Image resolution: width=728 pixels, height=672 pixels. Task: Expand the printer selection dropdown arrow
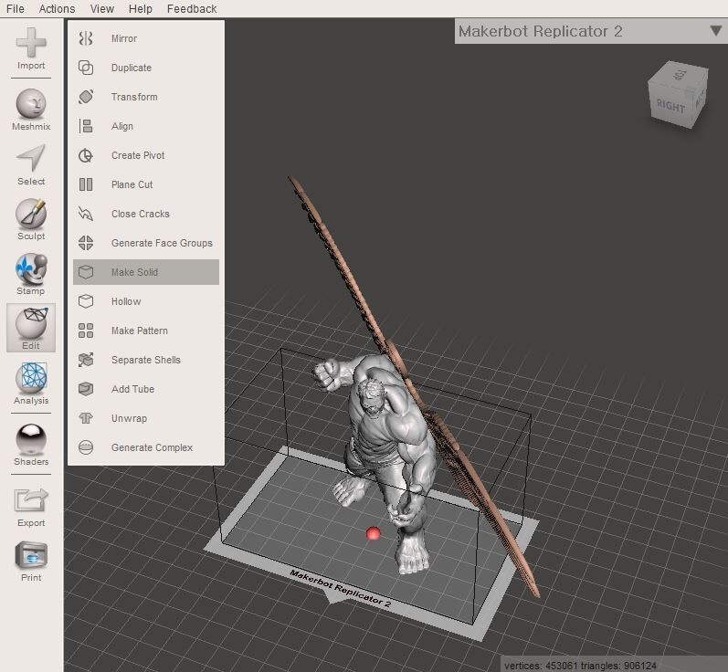coord(716,31)
